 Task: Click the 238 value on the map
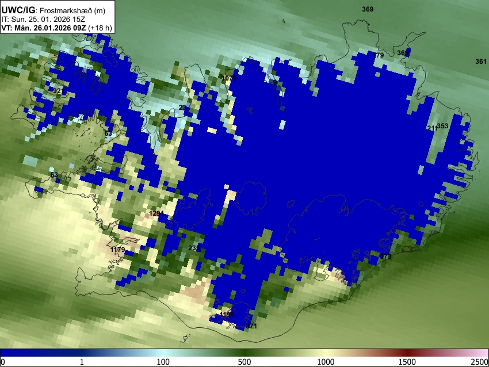click(194, 248)
